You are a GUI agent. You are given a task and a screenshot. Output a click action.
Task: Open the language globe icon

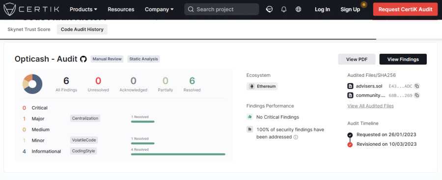298,9
